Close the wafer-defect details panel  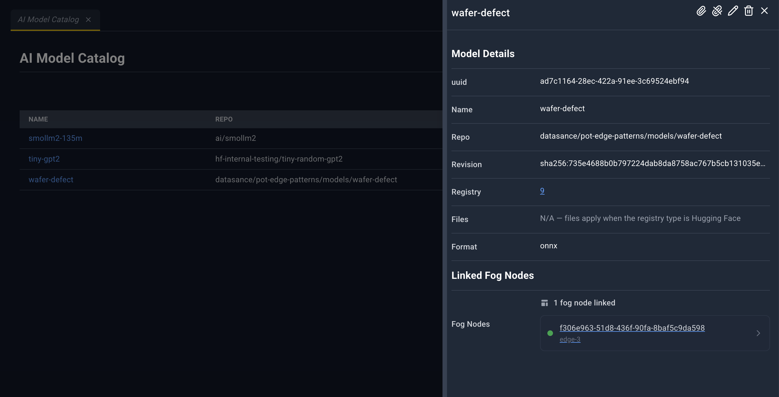coord(764,11)
